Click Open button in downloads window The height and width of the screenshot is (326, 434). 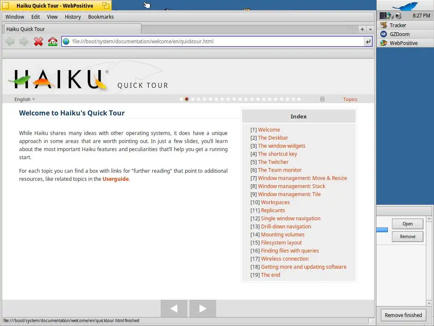click(x=407, y=224)
